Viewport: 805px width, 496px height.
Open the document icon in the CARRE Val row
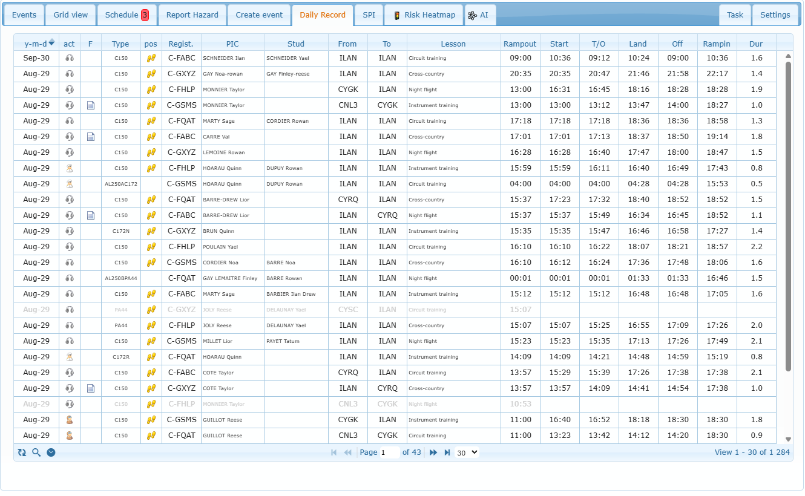pyautogui.click(x=91, y=137)
